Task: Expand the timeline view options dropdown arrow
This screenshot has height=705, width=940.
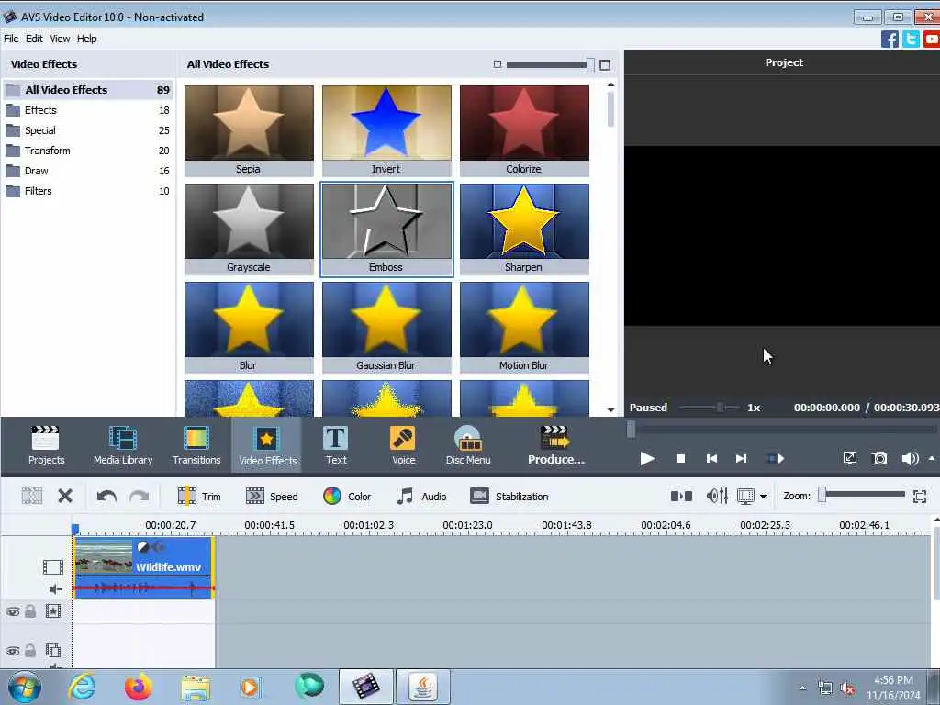Action: [x=763, y=497]
